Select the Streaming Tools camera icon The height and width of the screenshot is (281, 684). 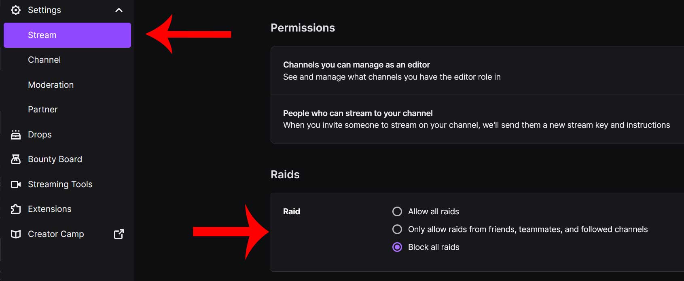[x=15, y=184]
